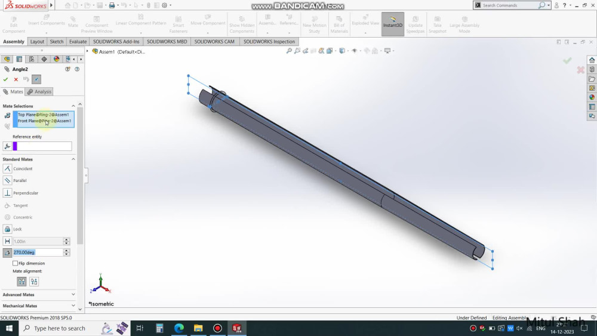Select Top Plane@Ring-2@Assem1 in mate selections
The height and width of the screenshot is (336, 597).
[x=44, y=115]
